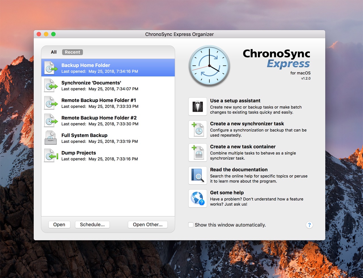Click the Create a new synchronizer task heading
This screenshot has width=363, height=278.
[x=247, y=124]
